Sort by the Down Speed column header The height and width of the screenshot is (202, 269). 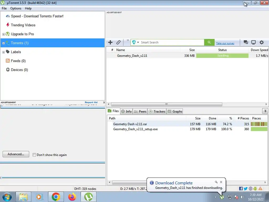coord(259,50)
